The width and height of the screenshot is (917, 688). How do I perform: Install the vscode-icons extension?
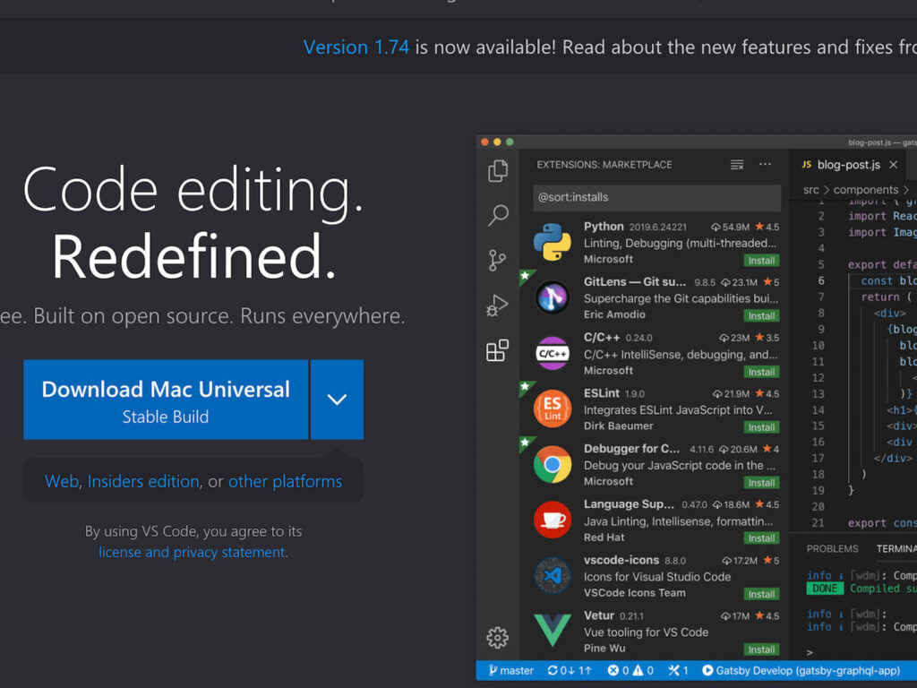tap(761, 594)
